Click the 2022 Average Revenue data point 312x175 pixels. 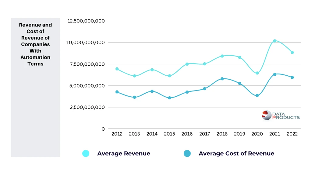click(292, 52)
